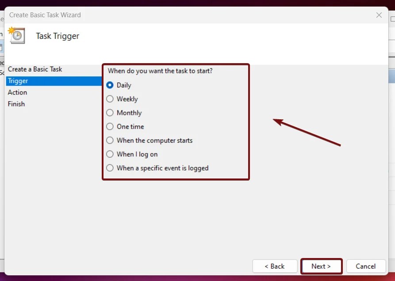Choose the 'When I log on' trigger
Image resolution: width=395 pixels, height=281 pixels.
point(110,154)
